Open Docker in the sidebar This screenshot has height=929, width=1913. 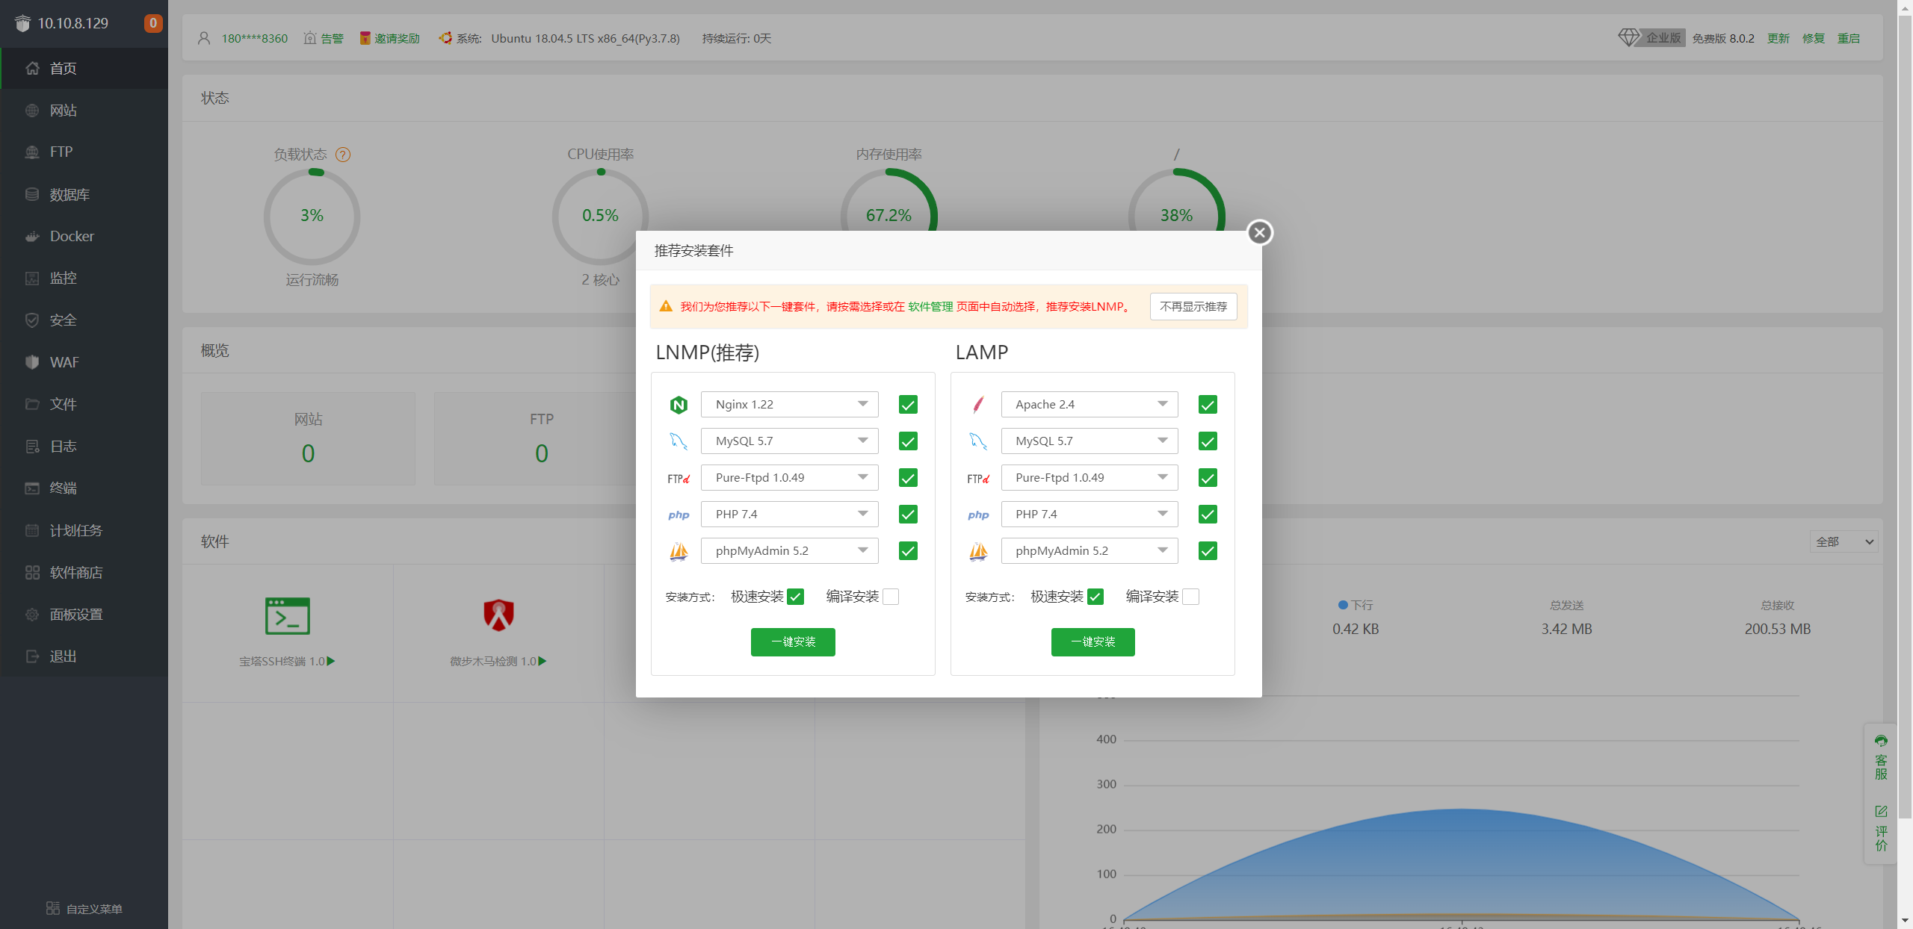[x=84, y=236]
